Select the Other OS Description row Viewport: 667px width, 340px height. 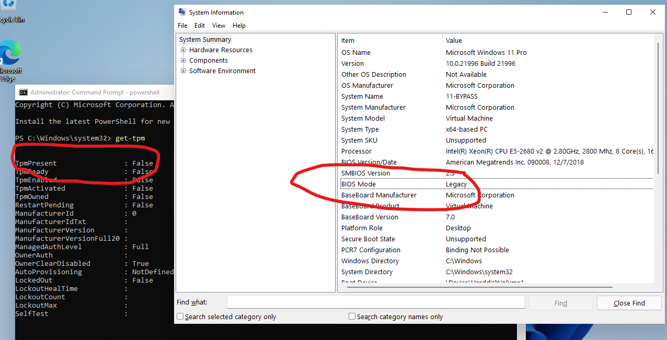(496, 75)
